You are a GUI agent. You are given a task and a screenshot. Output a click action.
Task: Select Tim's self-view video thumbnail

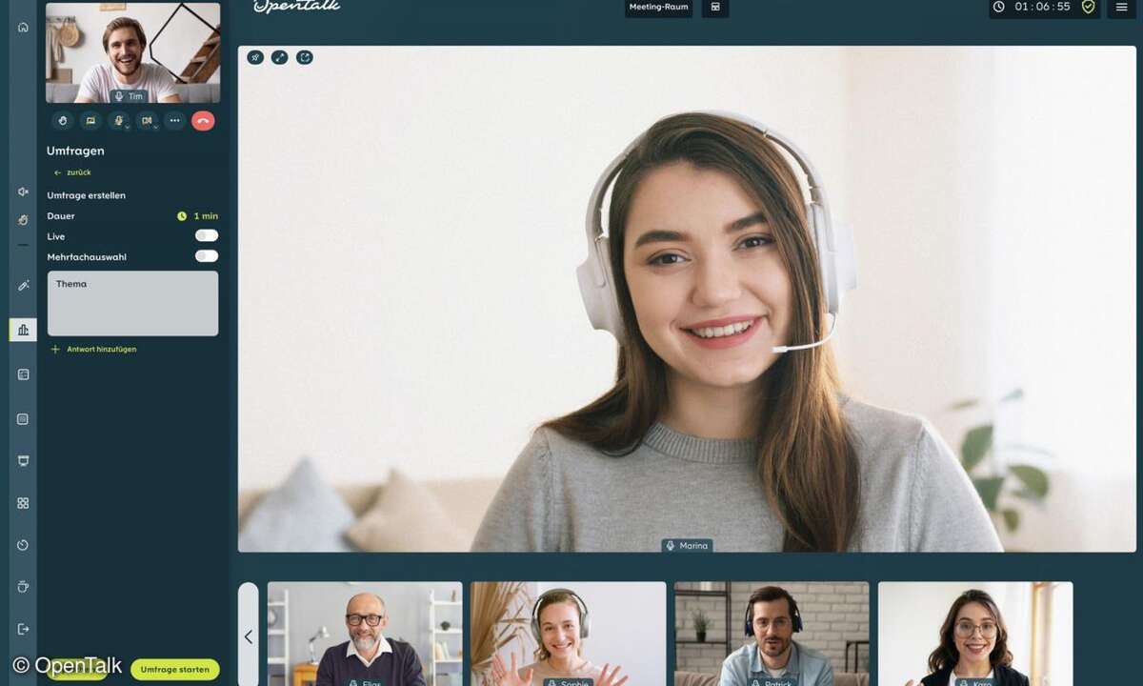click(132, 52)
